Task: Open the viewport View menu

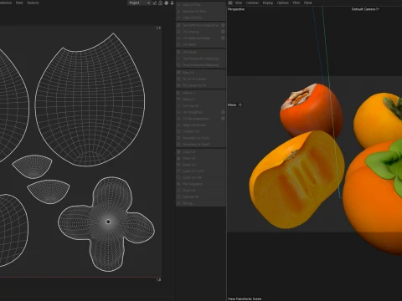Action: click(239, 3)
